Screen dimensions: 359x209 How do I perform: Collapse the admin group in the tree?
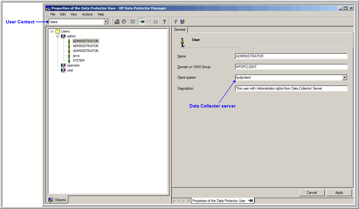point(58,36)
